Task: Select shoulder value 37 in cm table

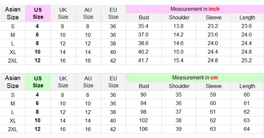Action: coord(179,112)
